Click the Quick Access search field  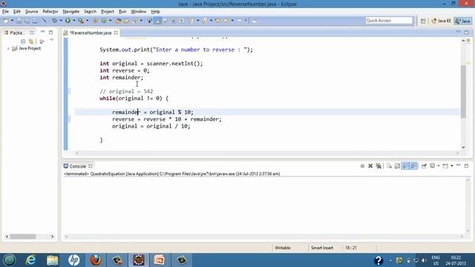[389, 20]
